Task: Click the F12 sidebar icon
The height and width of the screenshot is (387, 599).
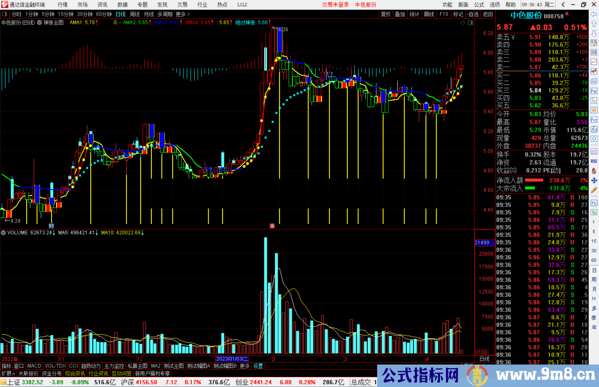Action: click(594, 120)
